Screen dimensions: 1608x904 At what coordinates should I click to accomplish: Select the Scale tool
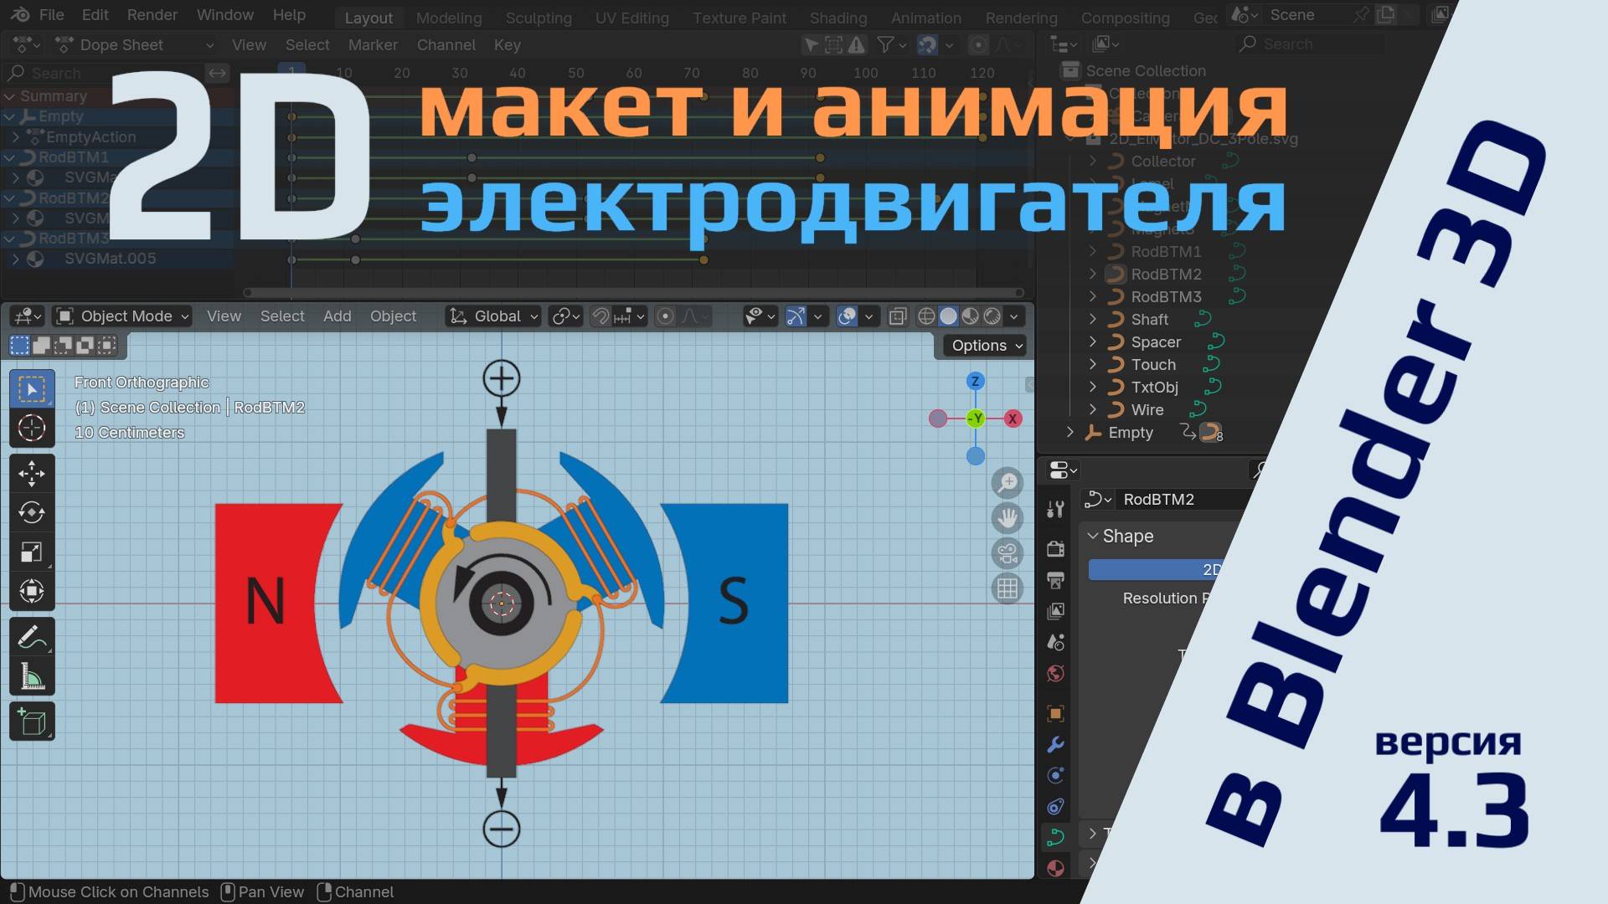tap(32, 552)
